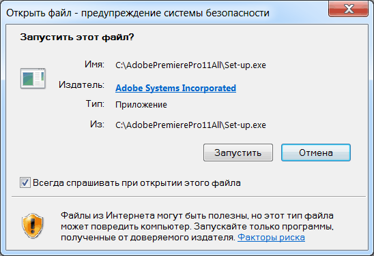Click the Тип: label
374x256 pixels.
coord(95,104)
